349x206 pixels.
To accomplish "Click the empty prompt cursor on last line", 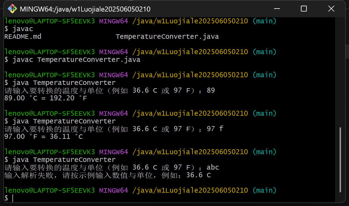I will click(13, 198).
